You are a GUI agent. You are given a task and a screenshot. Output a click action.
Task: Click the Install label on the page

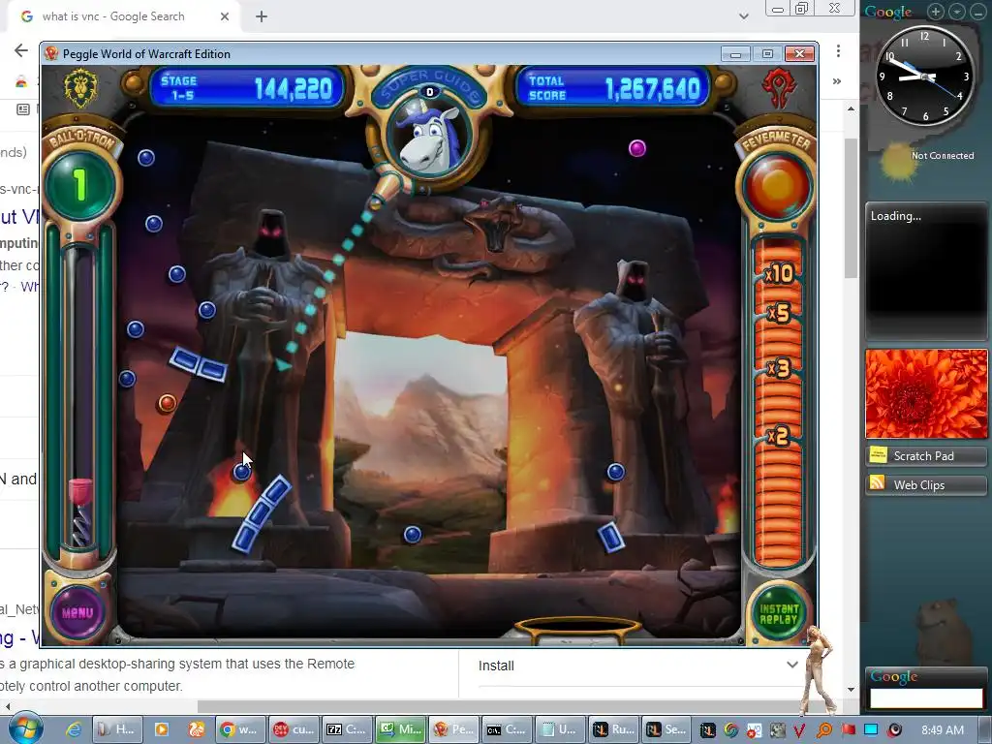[496, 666]
